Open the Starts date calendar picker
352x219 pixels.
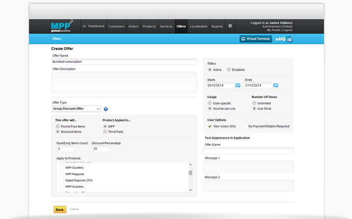point(238,85)
